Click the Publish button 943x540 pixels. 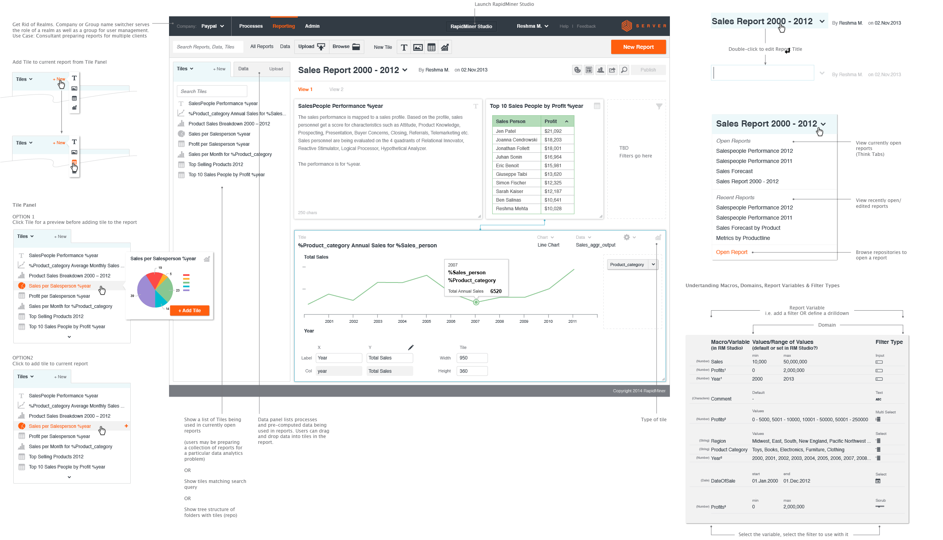(648, 70)
